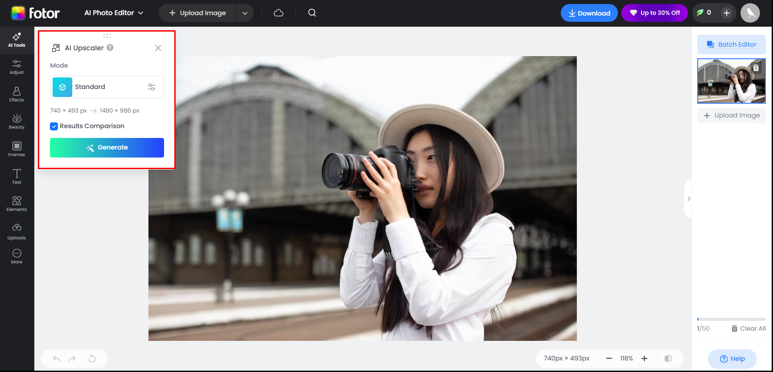Image resolution: width=773 pixels, height=372 pixels.
Task: Click the 1/50 image count text
Action: pos(703,329)
